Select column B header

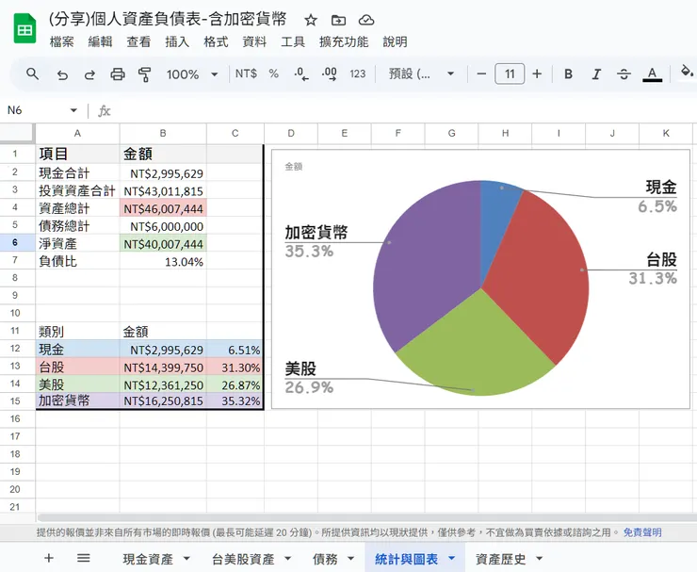tap(163, 134)
